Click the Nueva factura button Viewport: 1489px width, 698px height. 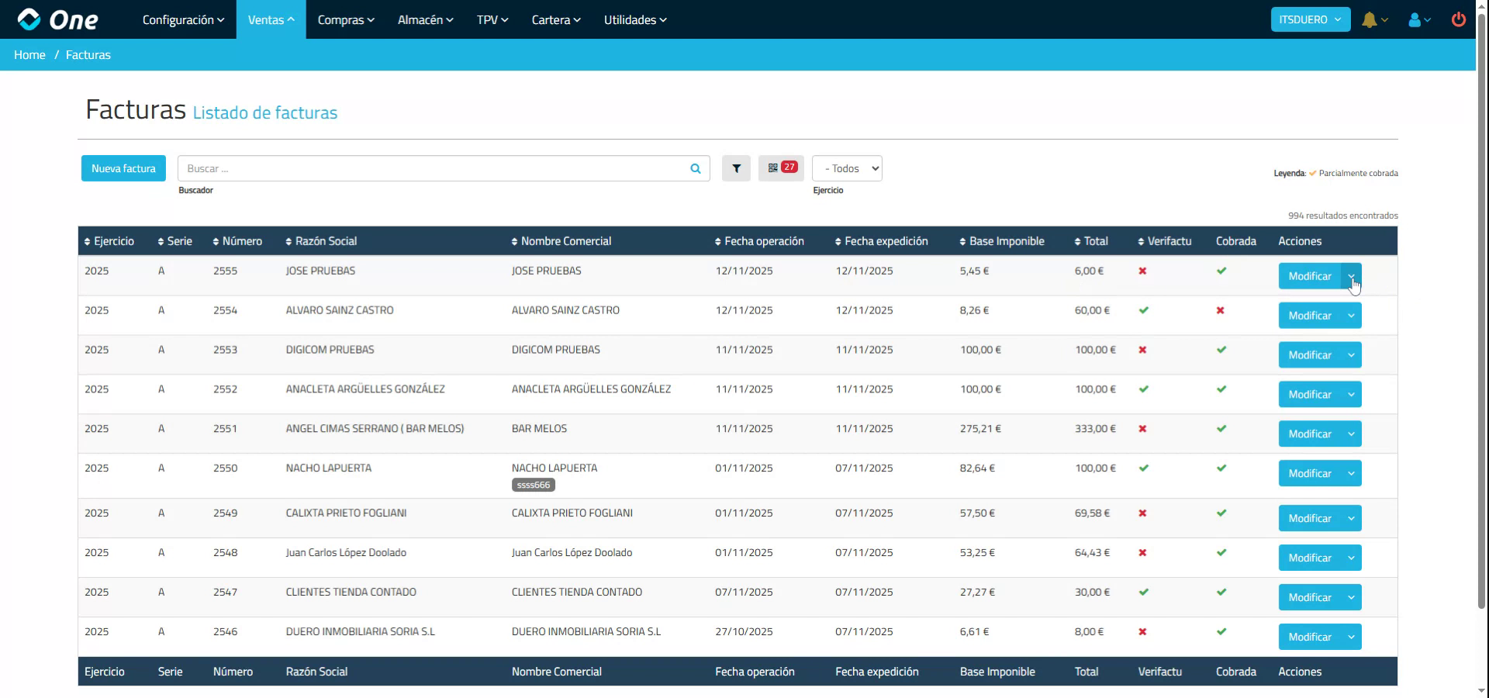pyautogui.click(x=123, y=168)
